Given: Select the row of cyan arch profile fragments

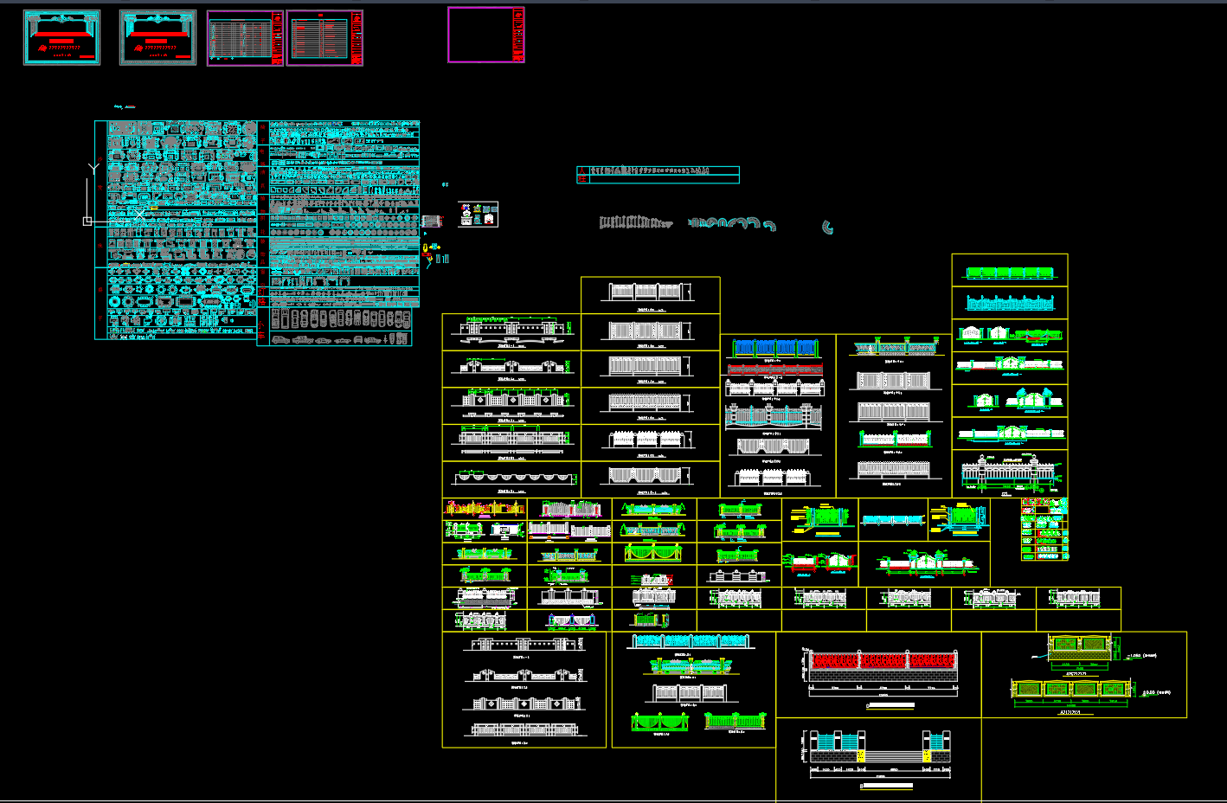Looking at the screenshot, I should coord(732,223).
